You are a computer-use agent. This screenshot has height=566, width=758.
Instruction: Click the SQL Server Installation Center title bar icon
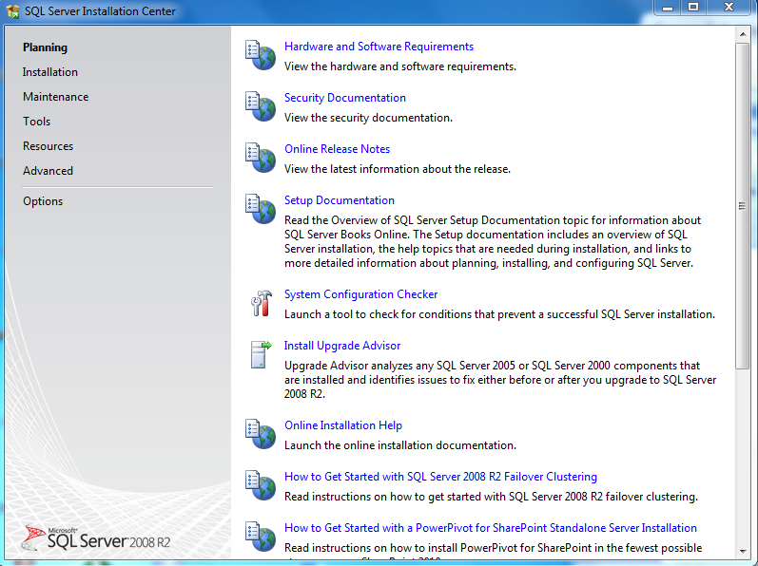(x=12, y=11)
